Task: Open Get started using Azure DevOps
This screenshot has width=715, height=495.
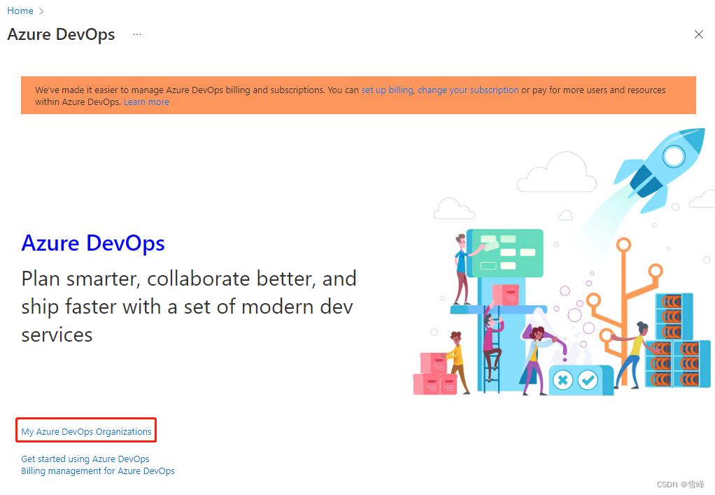Action: tap(85, 459)
